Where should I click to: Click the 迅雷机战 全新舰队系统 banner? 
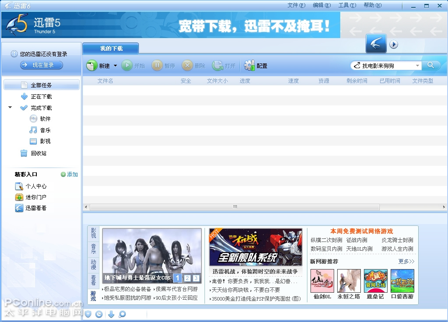click(x=255, y=247)
